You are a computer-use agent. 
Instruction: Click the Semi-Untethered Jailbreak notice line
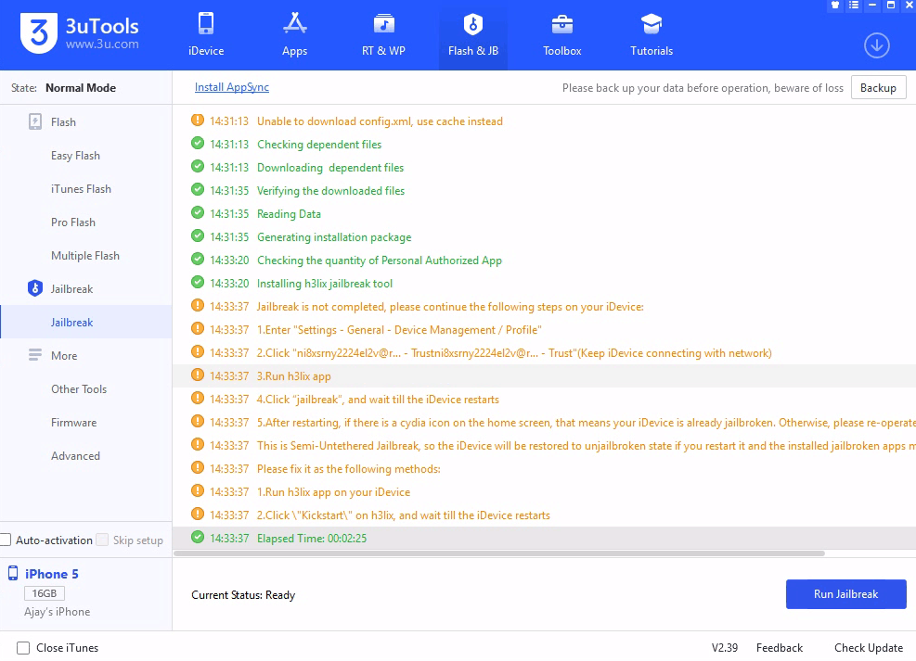pos(587,446)
